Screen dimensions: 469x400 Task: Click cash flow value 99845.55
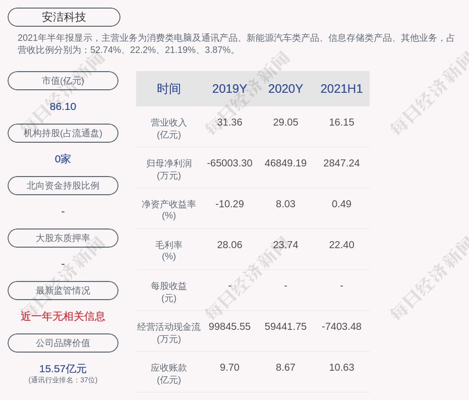(x=229, y=326)
